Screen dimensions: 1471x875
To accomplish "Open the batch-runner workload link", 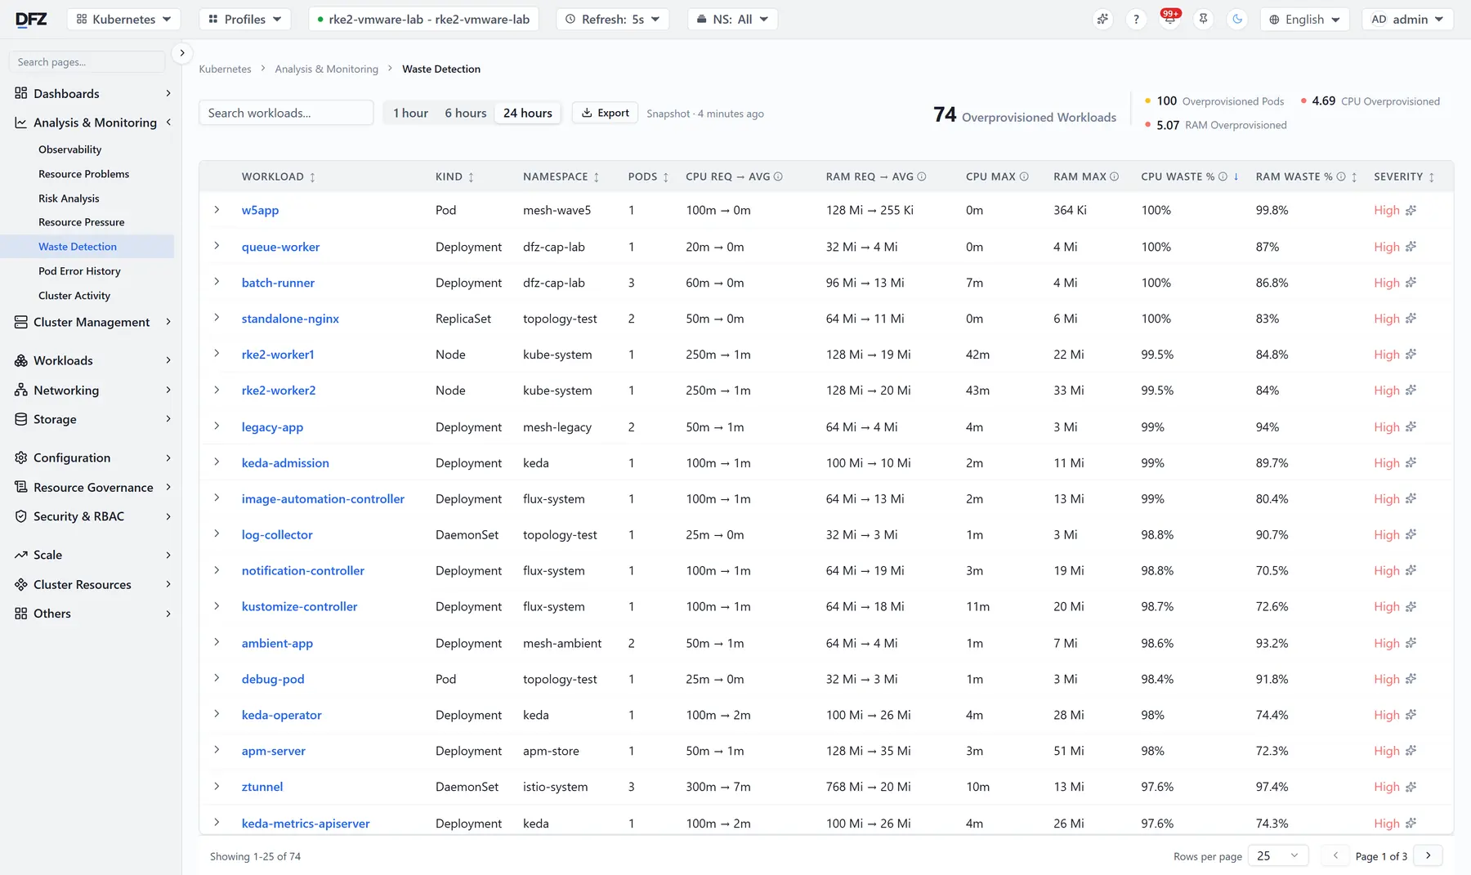I will coord(278,283).
